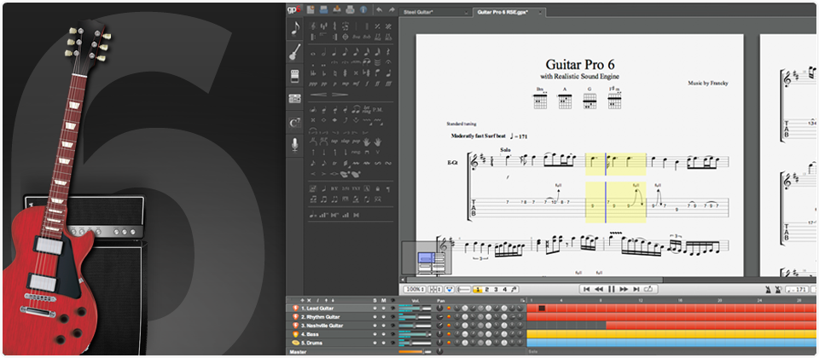Apply the pop effect
819x358 pixels.
coord(357,141)
